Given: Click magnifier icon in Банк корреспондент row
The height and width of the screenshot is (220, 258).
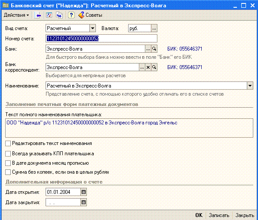Looking at the screenshot, I should pos(154,67).
